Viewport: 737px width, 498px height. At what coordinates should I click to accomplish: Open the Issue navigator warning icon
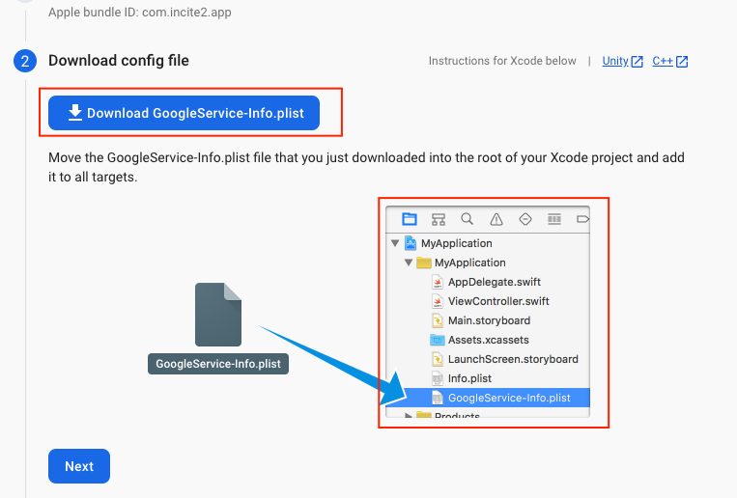496,219
